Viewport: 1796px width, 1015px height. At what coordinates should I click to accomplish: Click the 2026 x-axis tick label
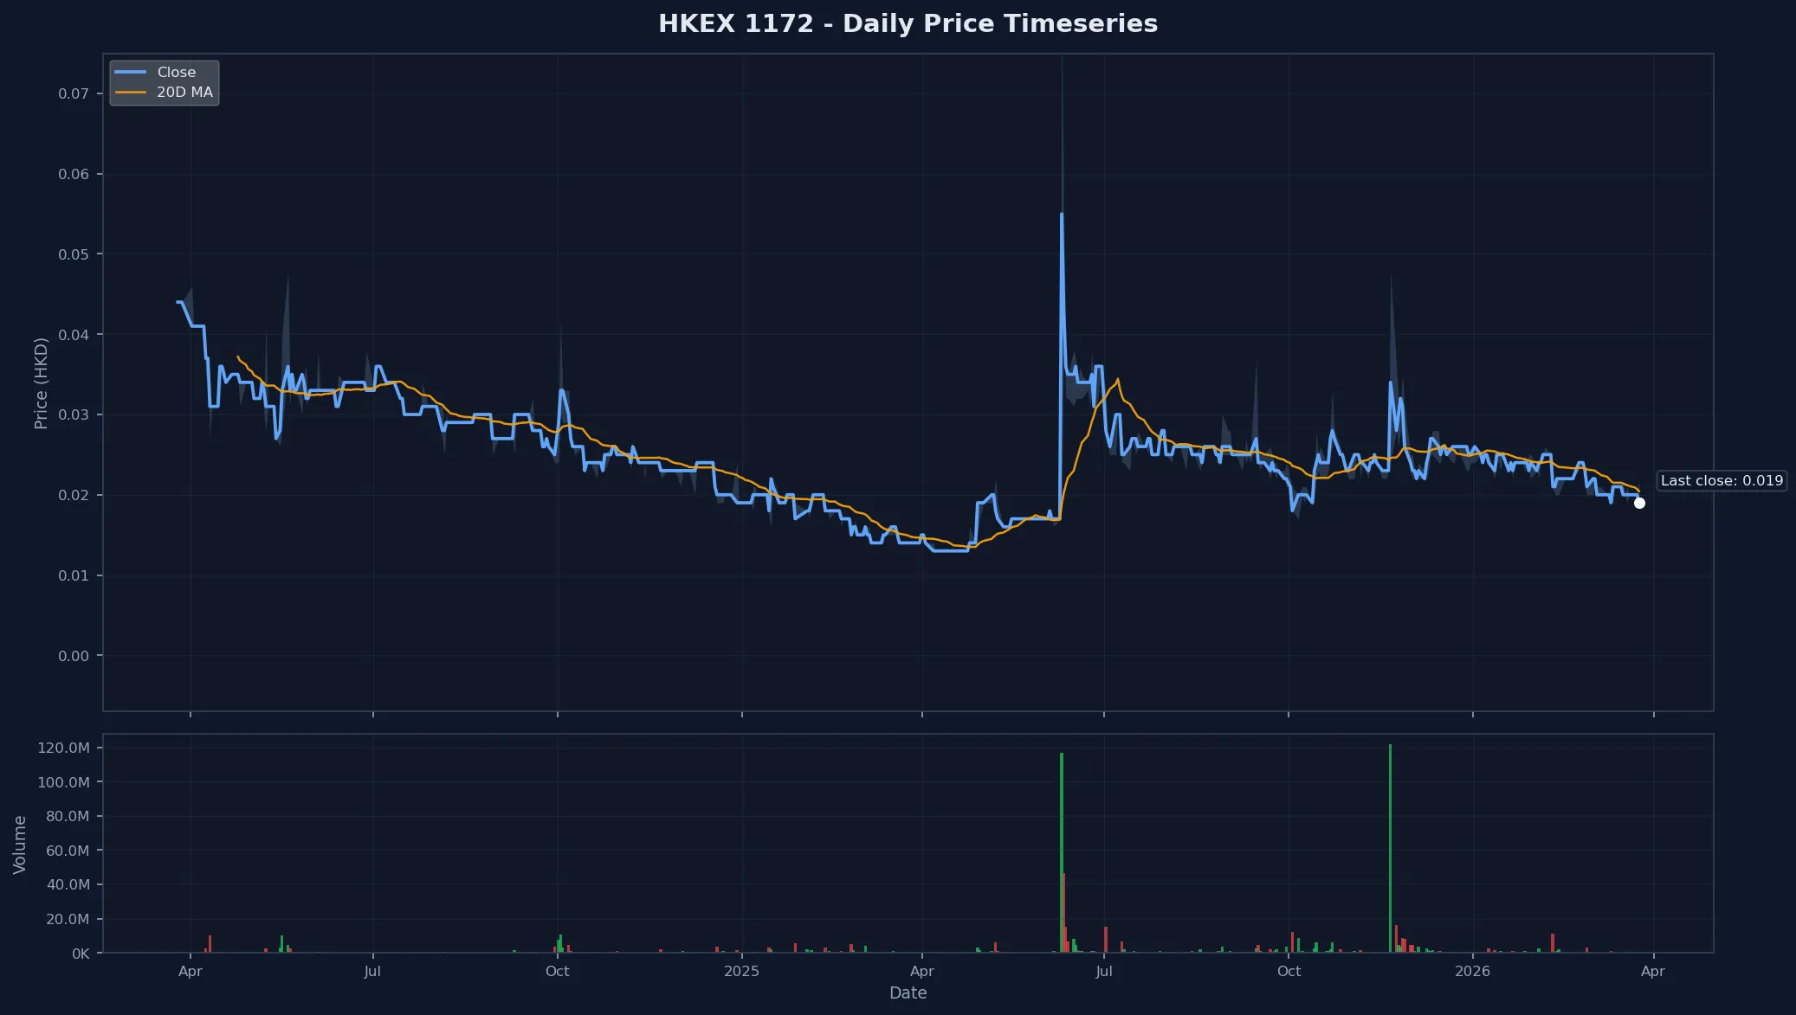pos(1474,971)
